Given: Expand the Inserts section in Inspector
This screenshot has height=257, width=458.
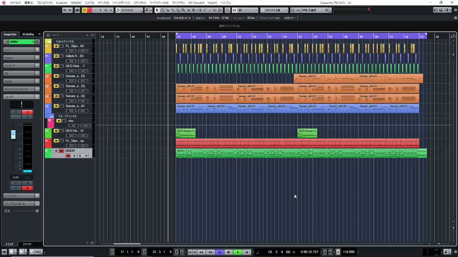Looking at the screenshot, I should [x=21, y=57].
